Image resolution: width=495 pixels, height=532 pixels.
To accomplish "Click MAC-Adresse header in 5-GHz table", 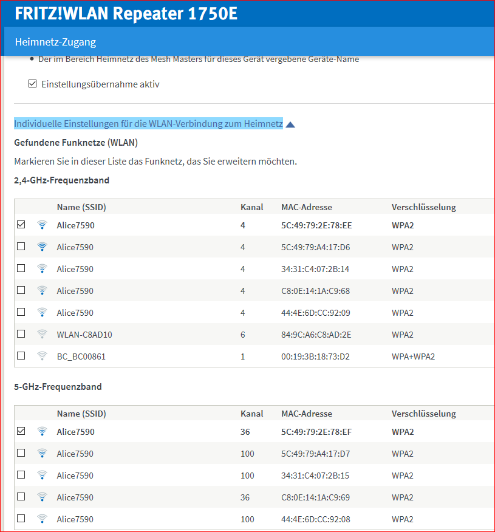I will point(307,414).
